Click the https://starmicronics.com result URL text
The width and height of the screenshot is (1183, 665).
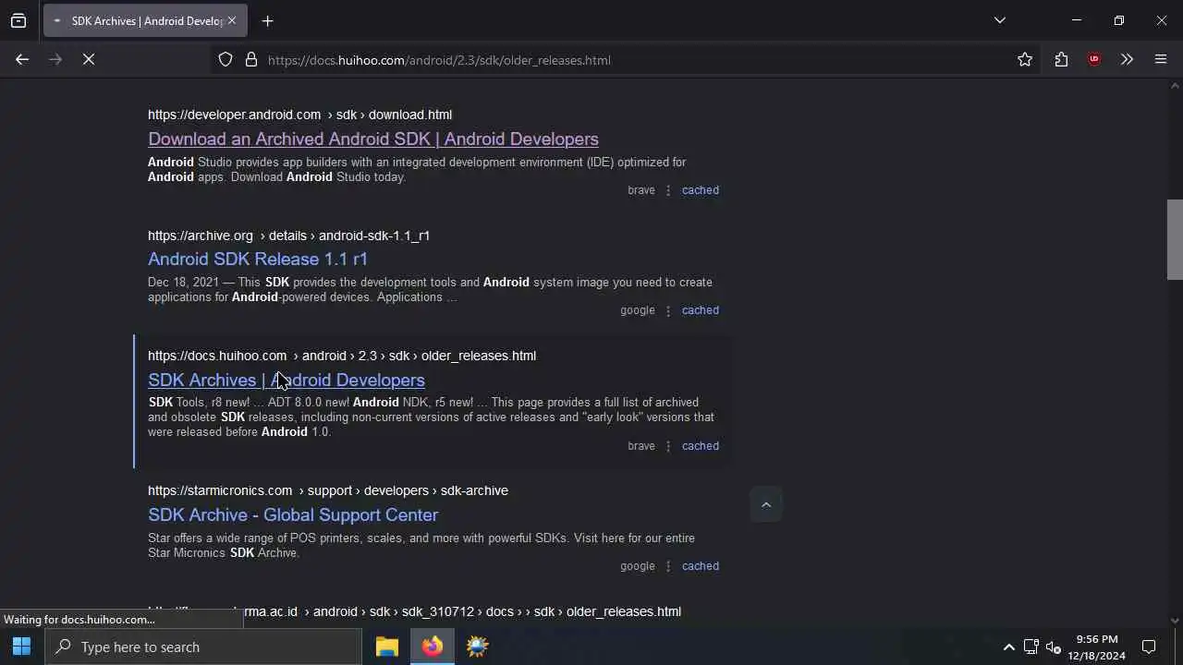point(220,490)
